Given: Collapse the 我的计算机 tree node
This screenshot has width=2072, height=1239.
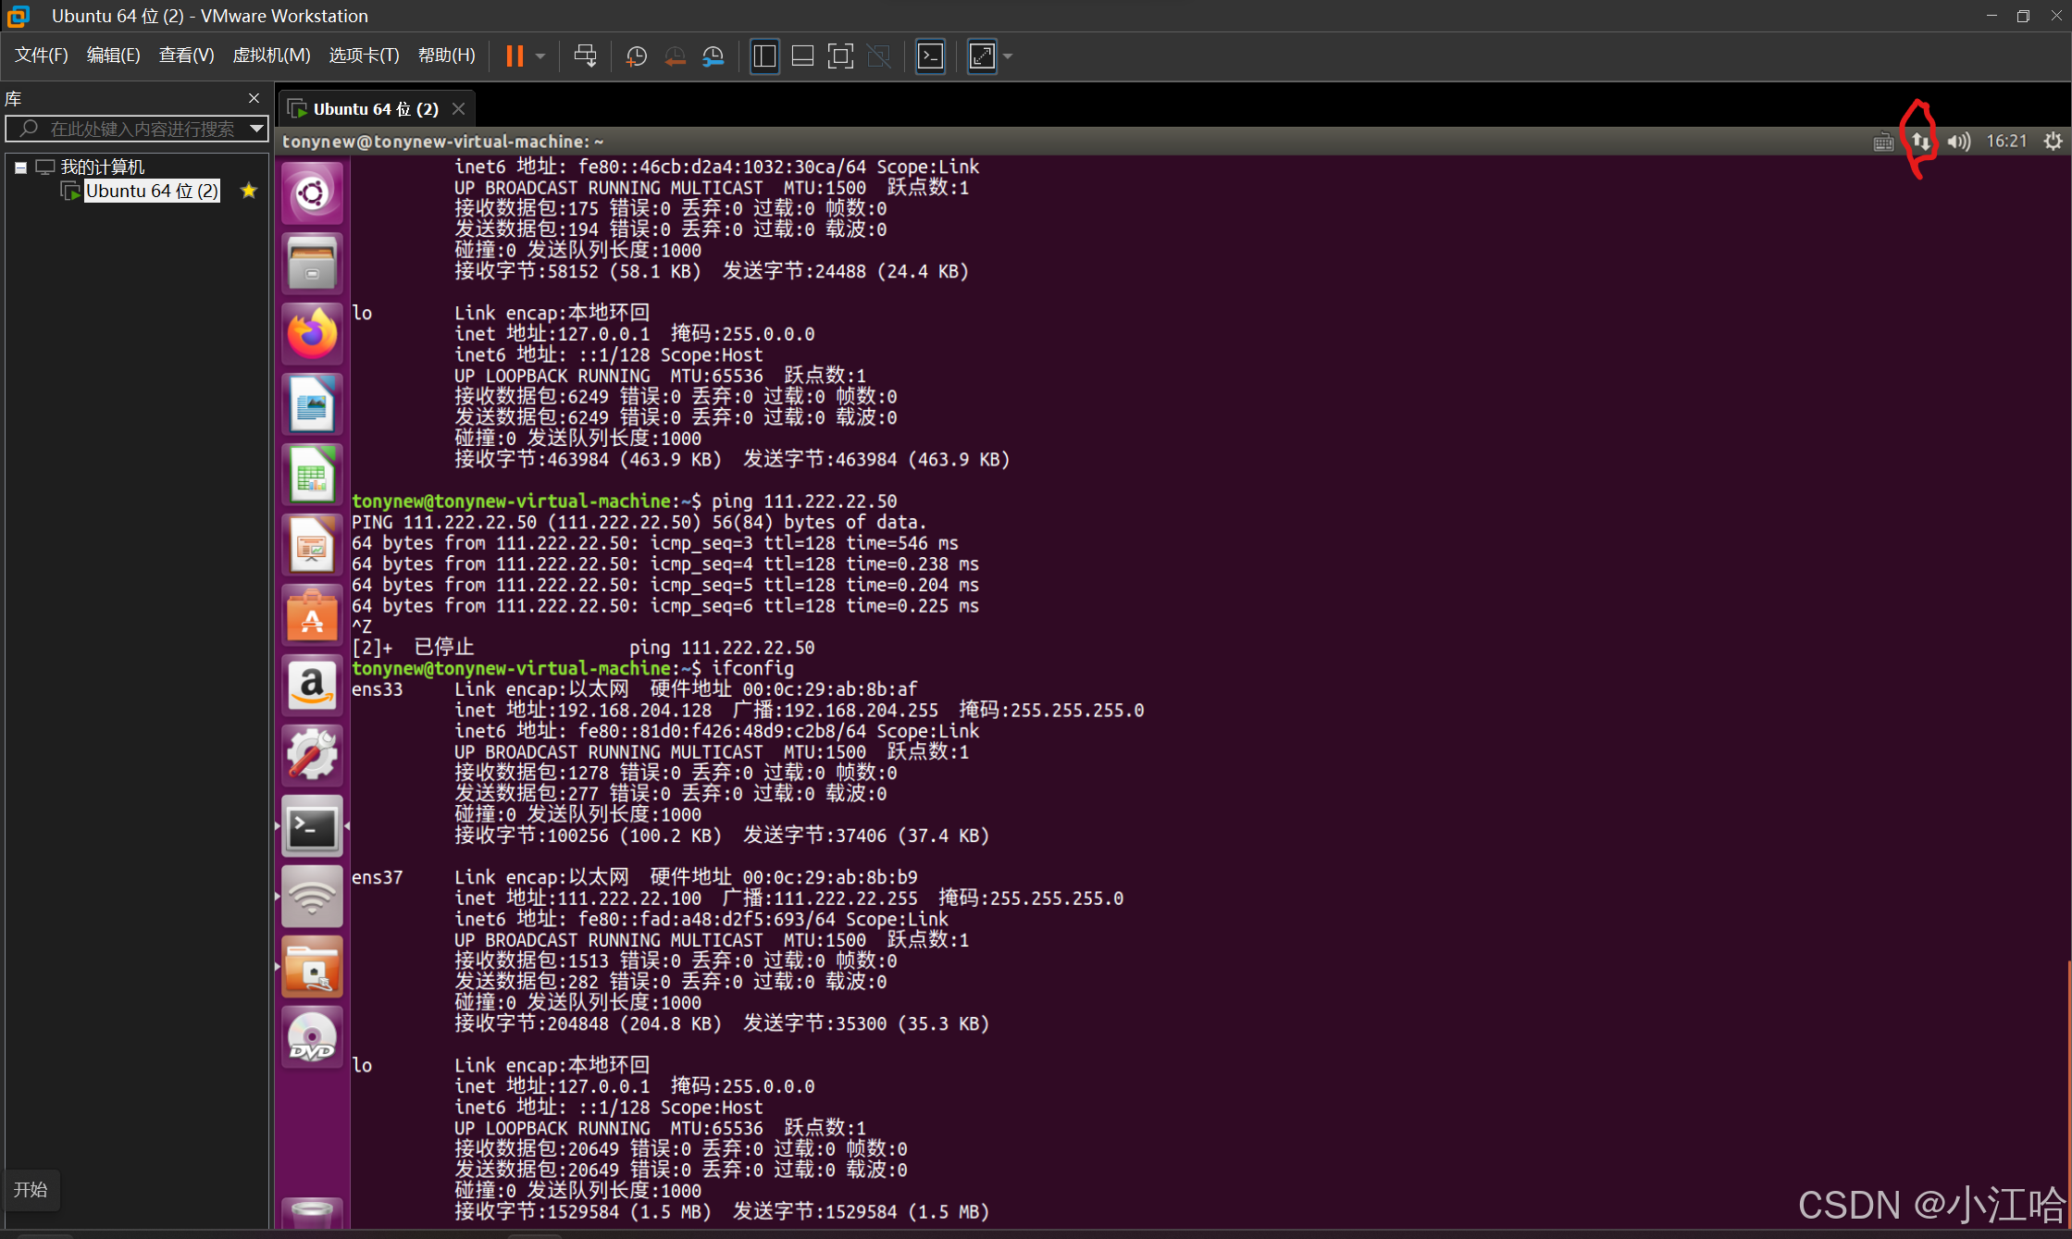Looking at the screenshot, I should tap(20, 167).
